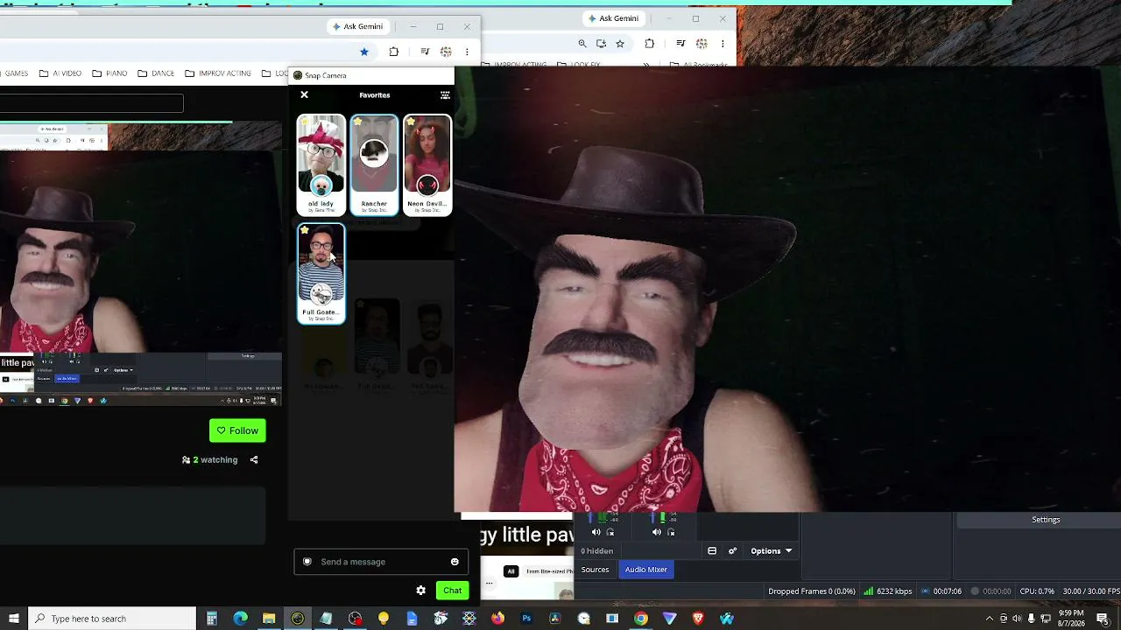Unfavorite the Neon Devil lens star
The height and width of the screenshot is (630, 1121).
point(411,122)
